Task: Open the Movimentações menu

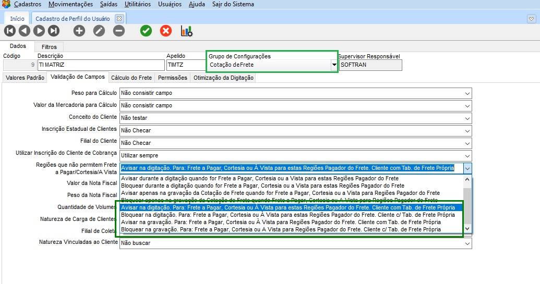Action: tap(70, 4)
